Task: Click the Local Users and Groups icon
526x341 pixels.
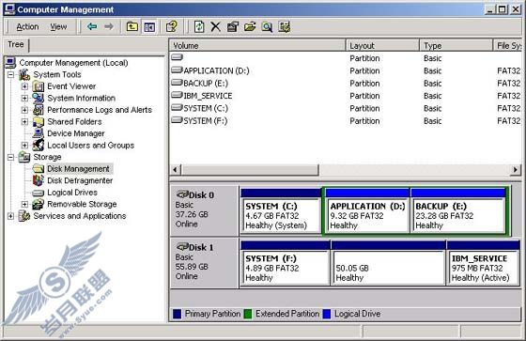Action: [39, 146]
